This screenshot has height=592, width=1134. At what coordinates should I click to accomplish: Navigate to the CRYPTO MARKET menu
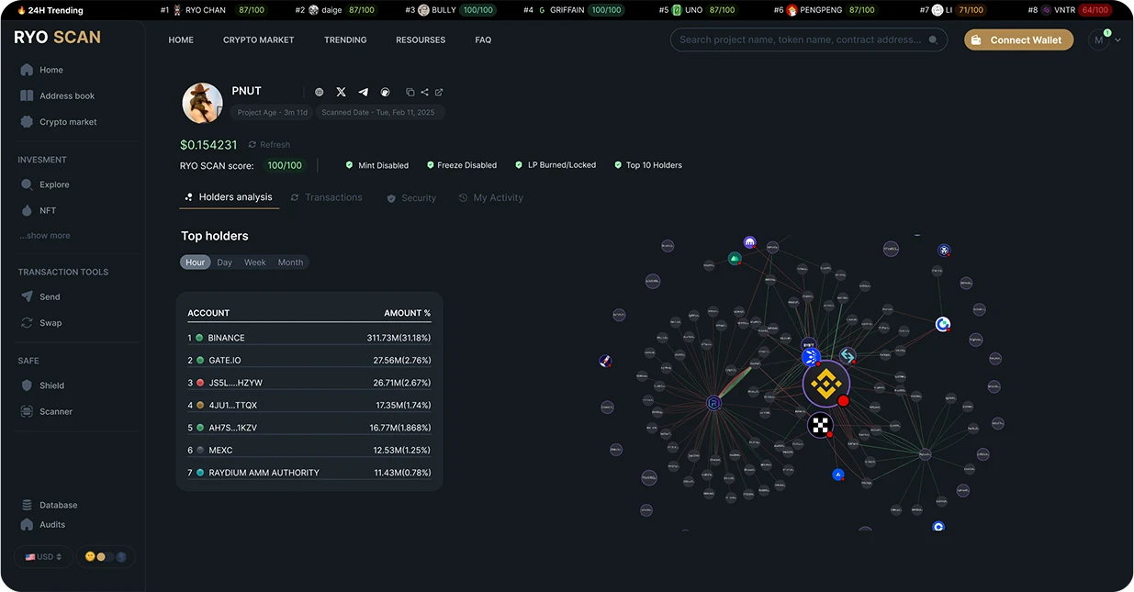258,39
